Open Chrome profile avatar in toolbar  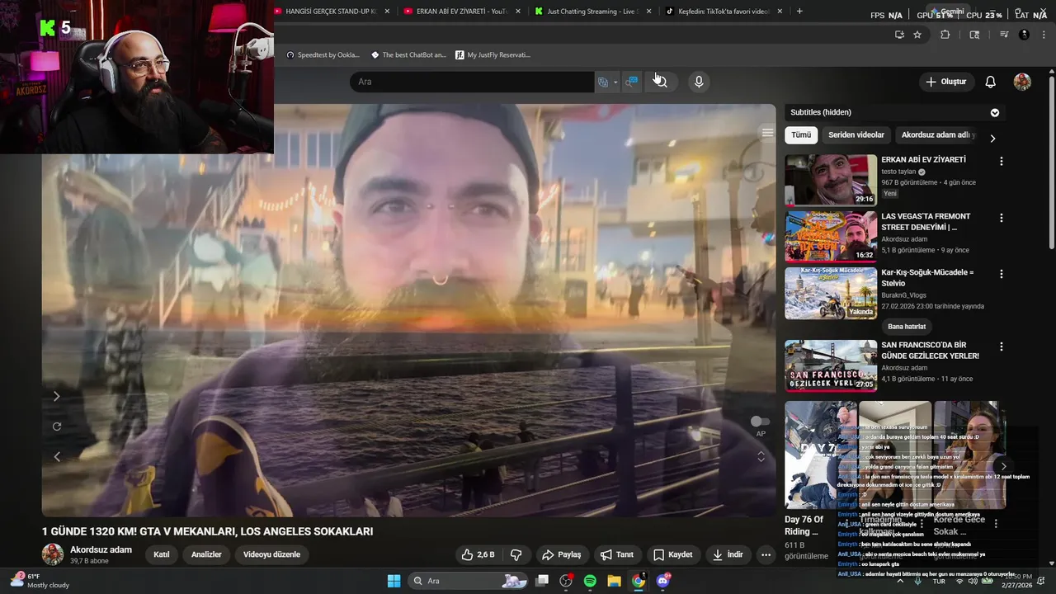tap(1024, 35)
